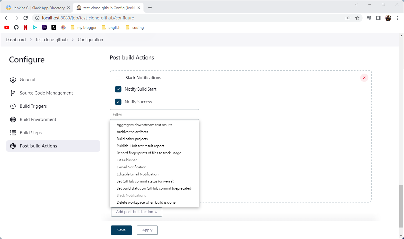Click the Post-build Actions package icon

coord(13,146)
